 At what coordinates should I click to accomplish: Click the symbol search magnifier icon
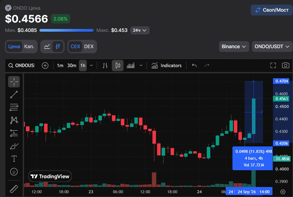click(11, 65)
